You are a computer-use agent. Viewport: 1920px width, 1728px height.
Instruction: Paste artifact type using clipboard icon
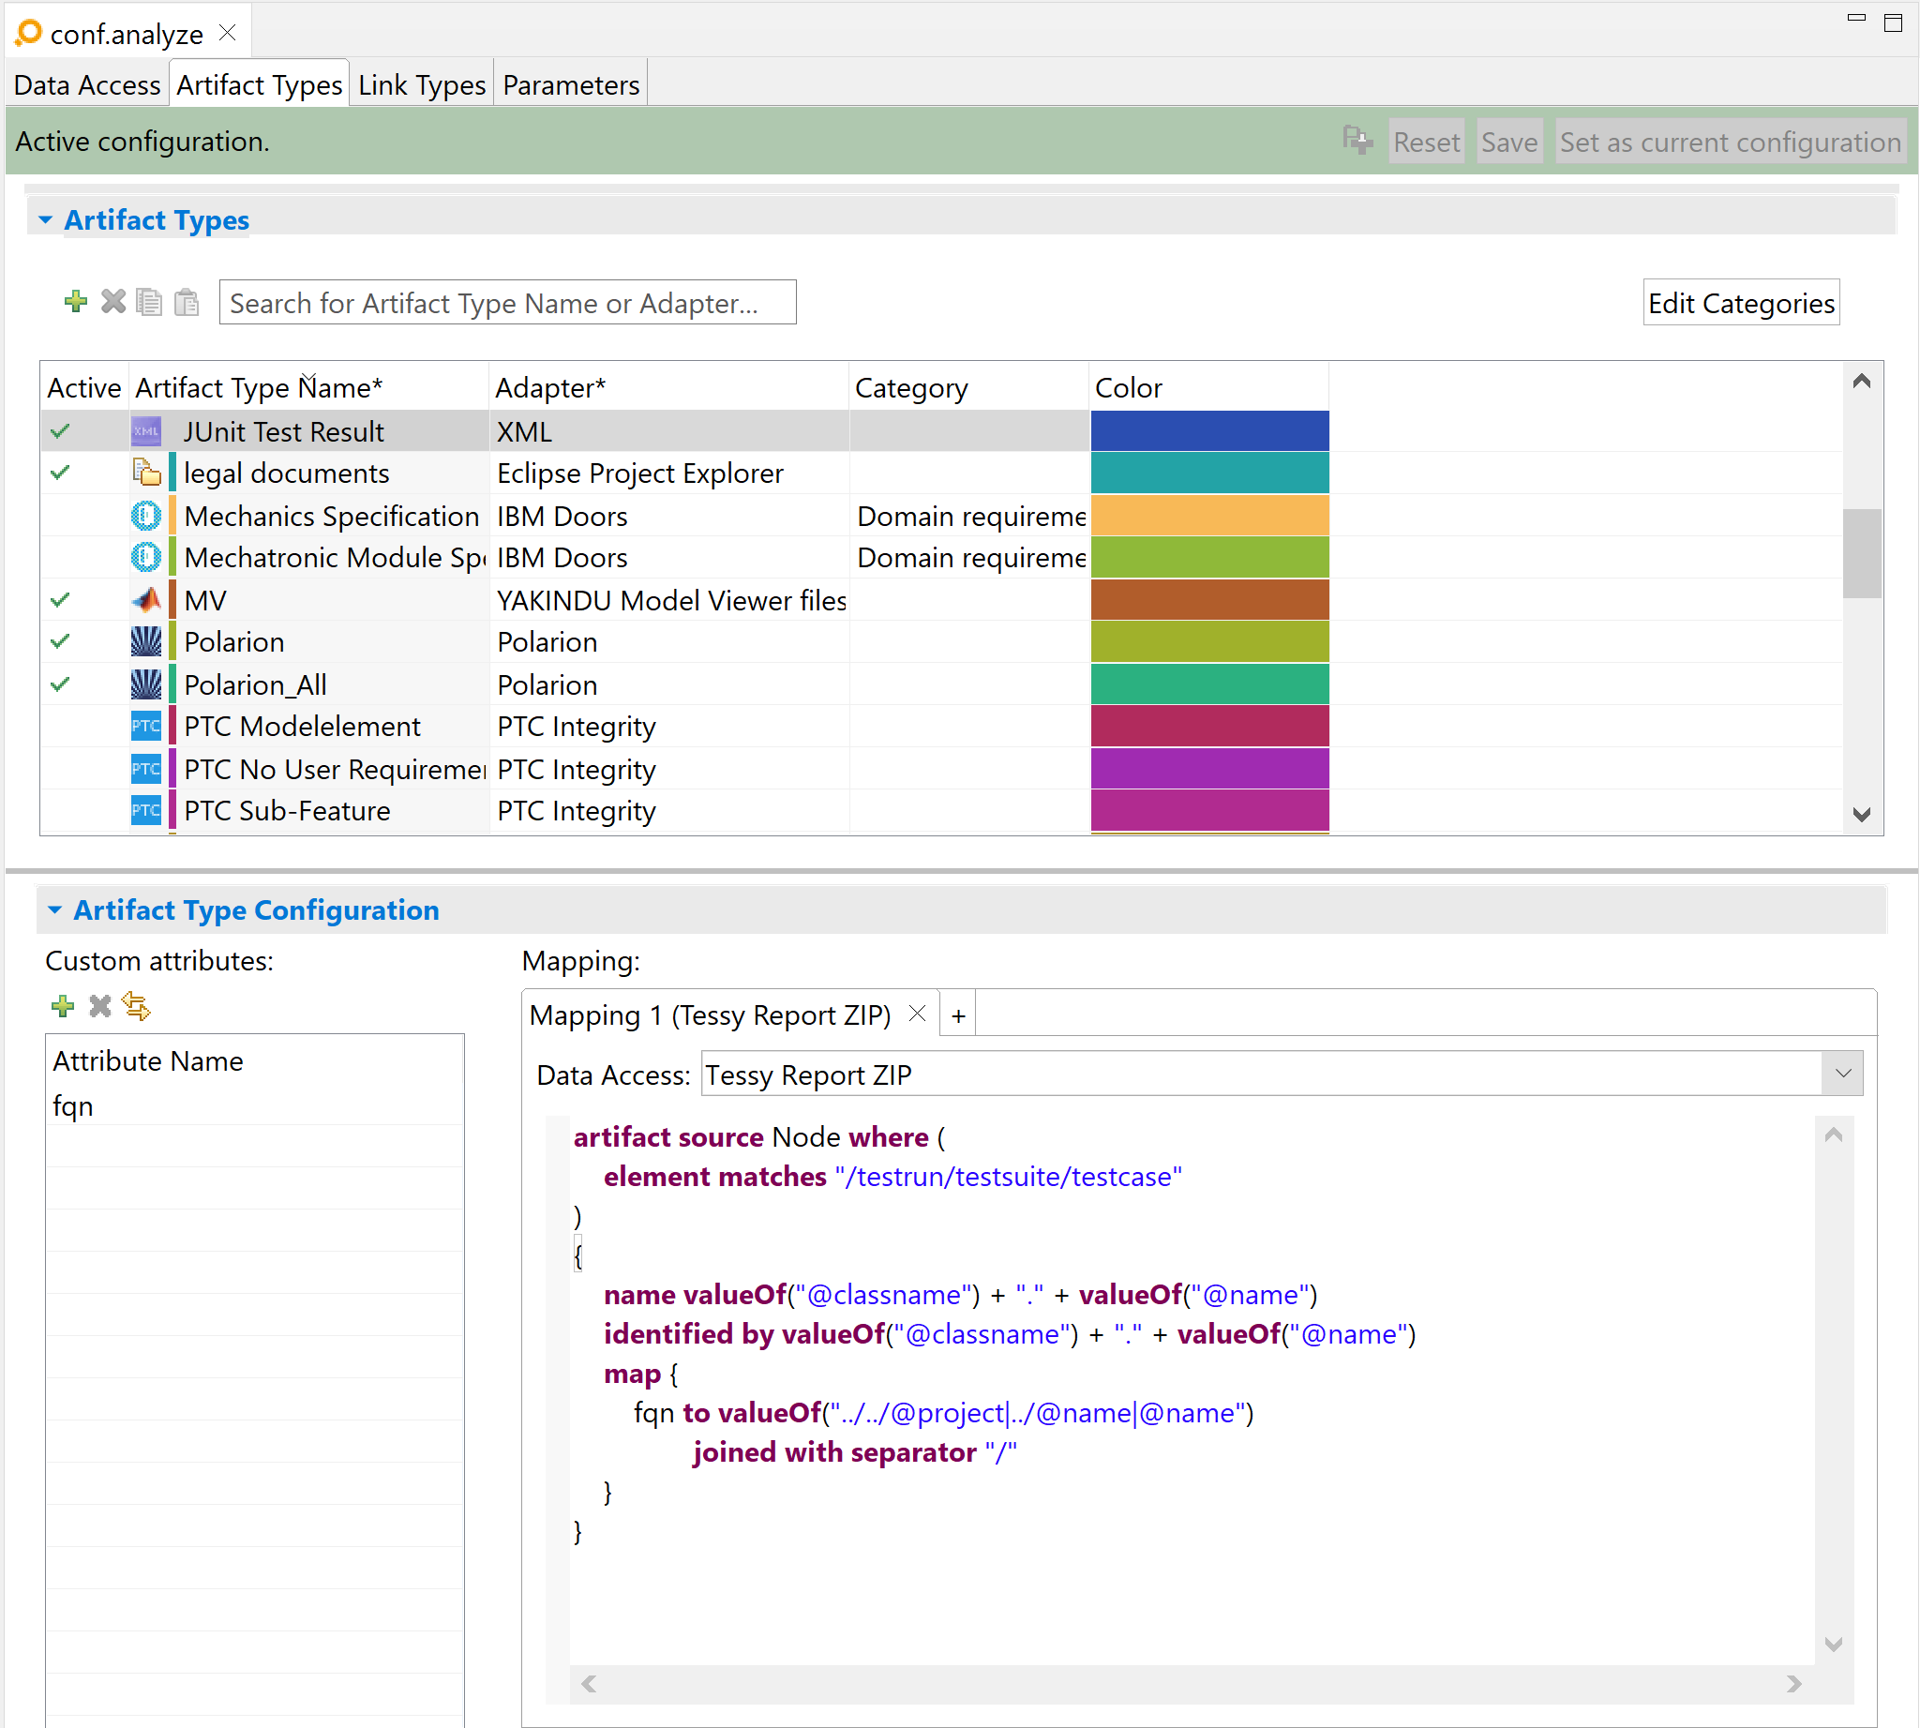187,302
